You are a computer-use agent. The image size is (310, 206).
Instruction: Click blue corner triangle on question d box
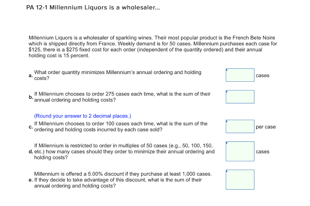click(x=227, y=143)
